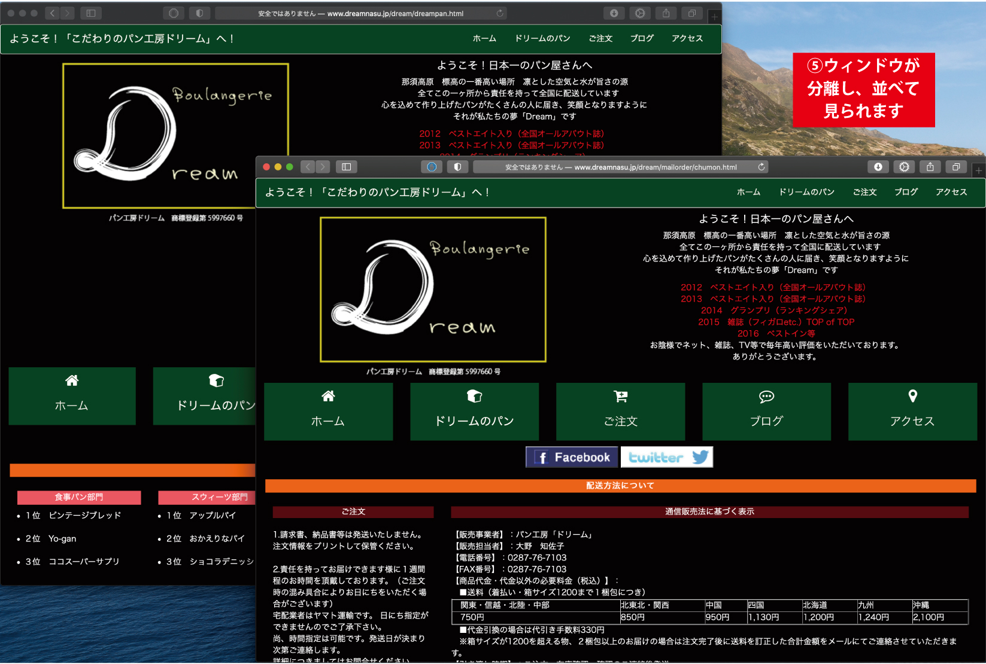The width and height of the screenshot is (986, 664).
Task: Click the 北海道 1,200円 shipping price cell
Action: (829, 617)
